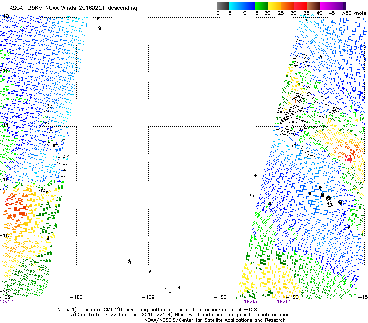
Task: Click the green 15–20 knots color bar segment
Action: [262, 6]
